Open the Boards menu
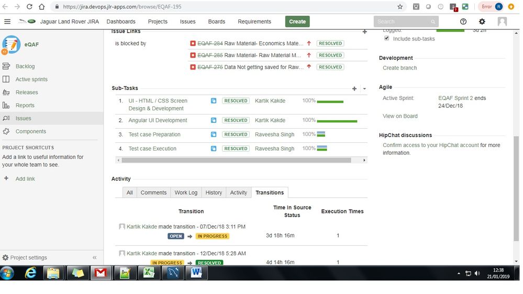Screen dimensions: 523x294 click(216, 21)
